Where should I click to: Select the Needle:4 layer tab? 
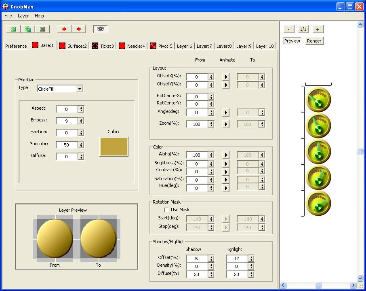(132, 46)
